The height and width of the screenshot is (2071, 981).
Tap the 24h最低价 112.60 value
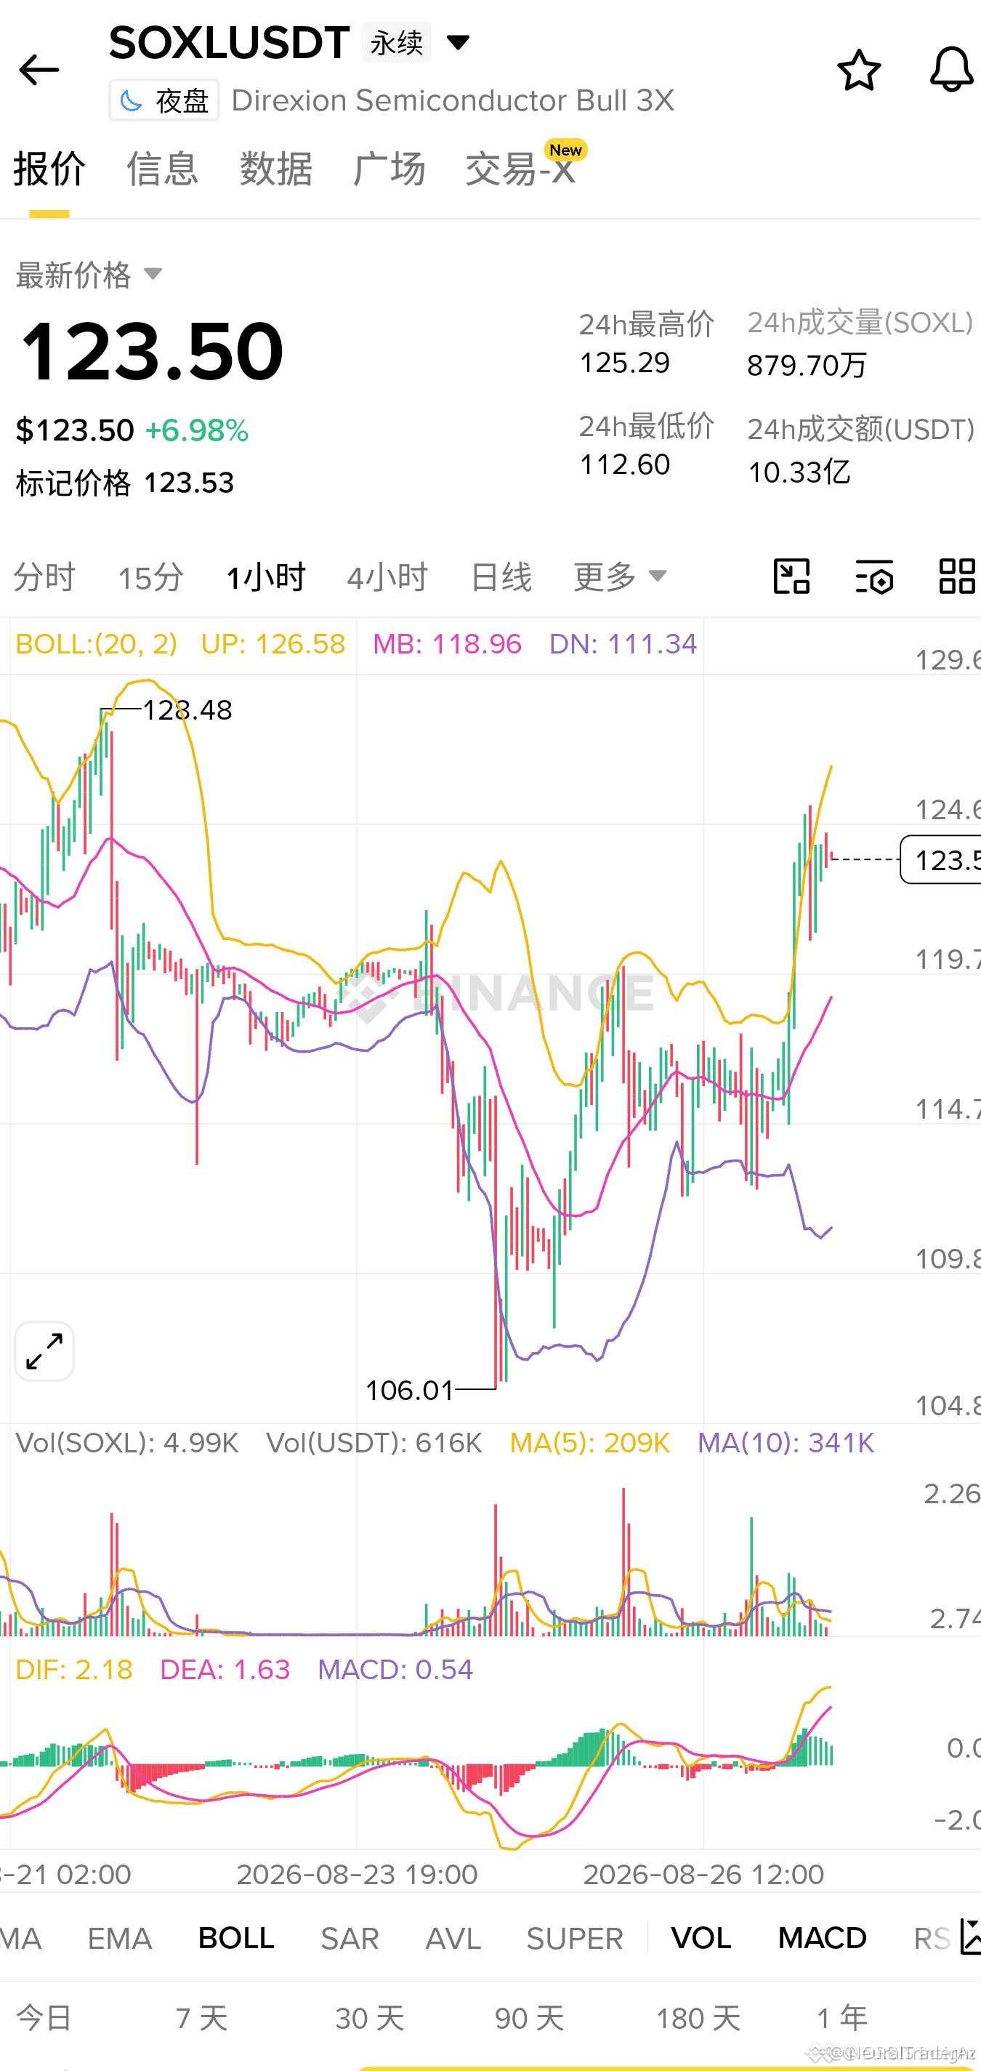click(625, 465)
